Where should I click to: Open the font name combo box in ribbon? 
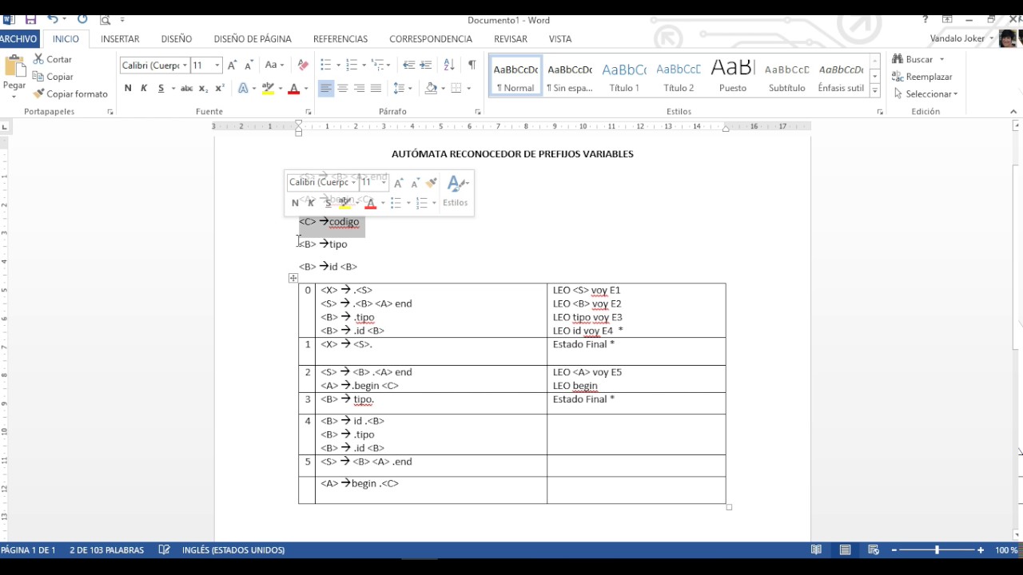point(154,65)
